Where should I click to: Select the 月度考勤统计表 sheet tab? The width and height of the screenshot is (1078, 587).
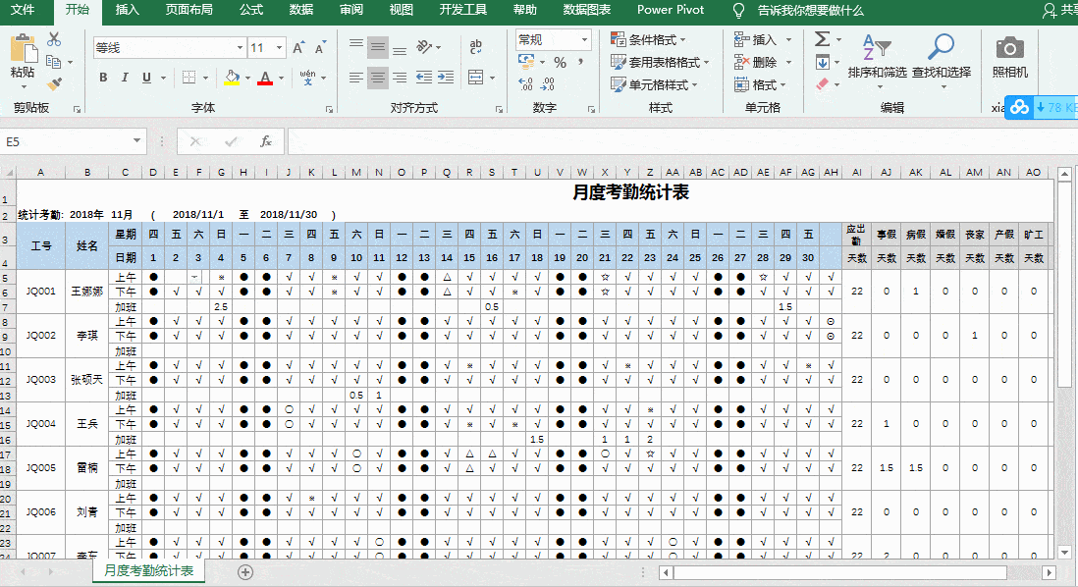coord(148,570)
